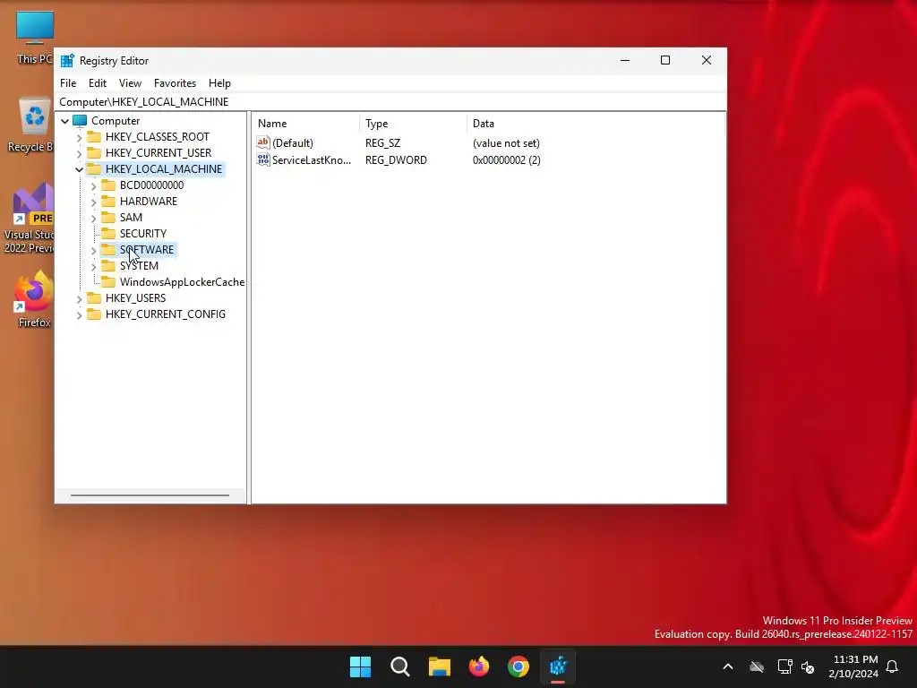Viewport: 917px width, 688px height.
Task: Click the network tray icon
Action: pyautogui.click(x=784, y=666)
